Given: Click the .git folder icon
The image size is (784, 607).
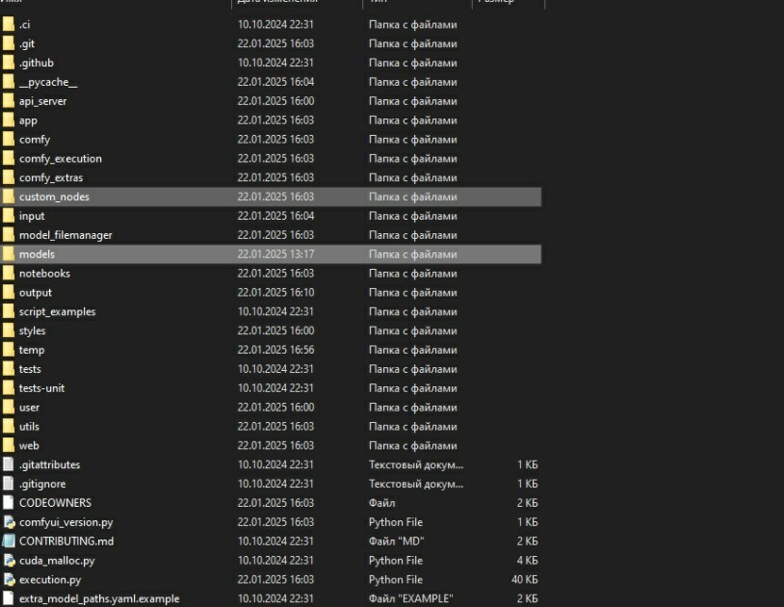Looking at the screenshot, I should [x=8, y=43].
